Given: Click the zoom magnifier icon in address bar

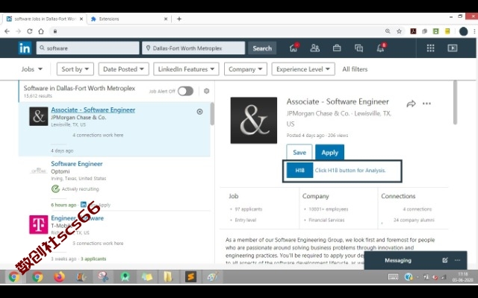Looking at the screenshot, I should click(x=388, y=31).
